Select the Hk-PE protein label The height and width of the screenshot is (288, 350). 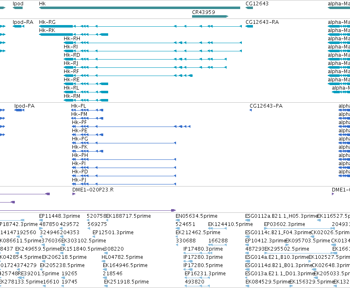tap(80, 131)
